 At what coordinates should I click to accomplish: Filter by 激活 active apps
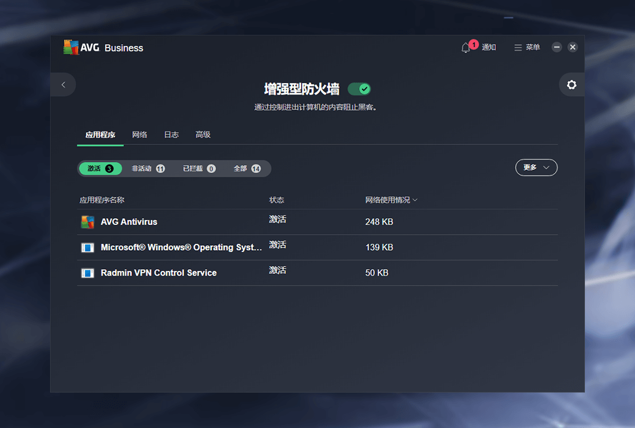[x=100, y=169]
